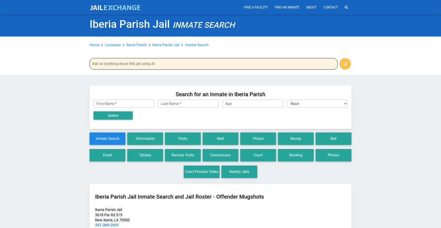This screenshot has height=228, width=441.
Task: Focus the Last Name field
Action: [x=188, y=104]
